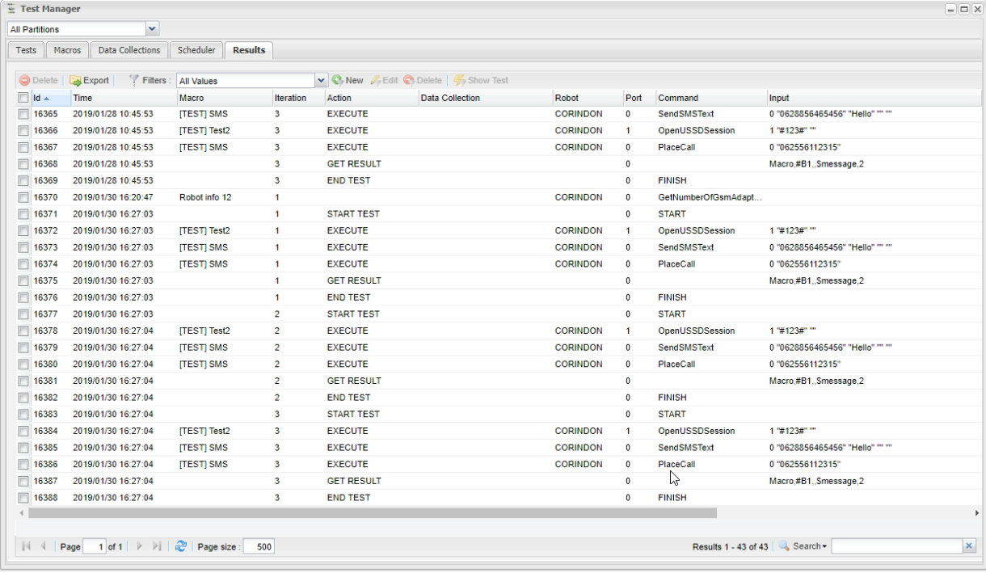Tick the checkbox for Id 16372
Screen dimensions: 986x573
click(x=24, y=230)
